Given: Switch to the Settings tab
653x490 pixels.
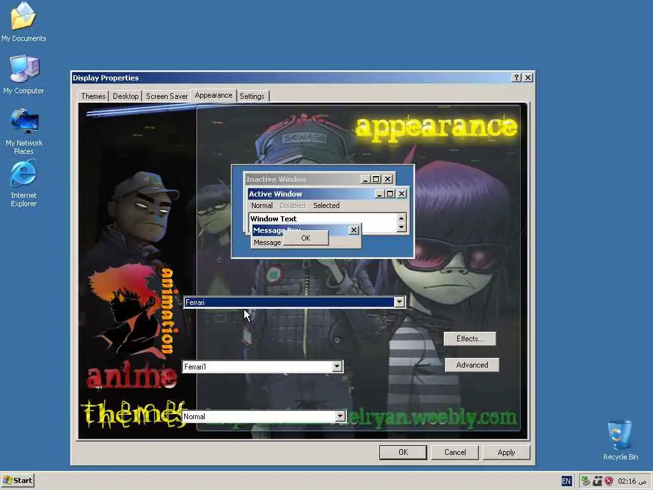Looking at the screenshot, I should click(252, 96).
